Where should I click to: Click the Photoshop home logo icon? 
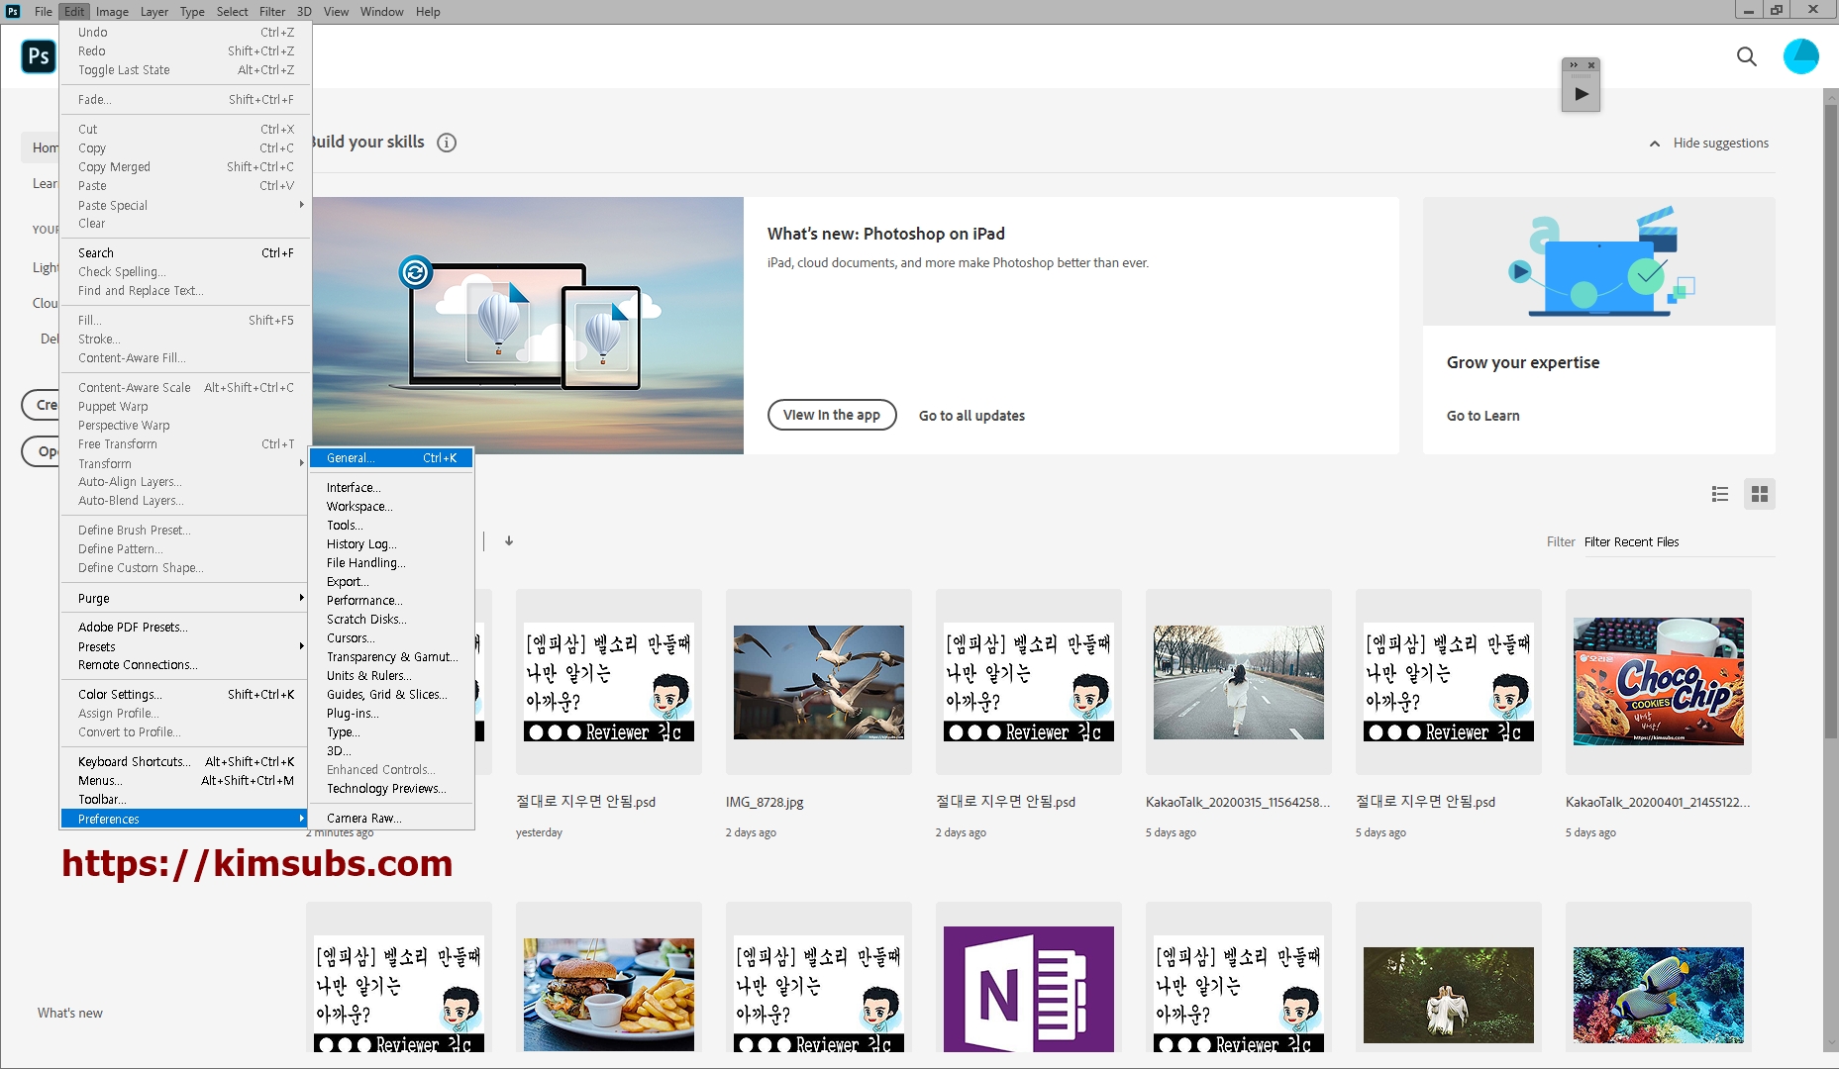point(39,56)
